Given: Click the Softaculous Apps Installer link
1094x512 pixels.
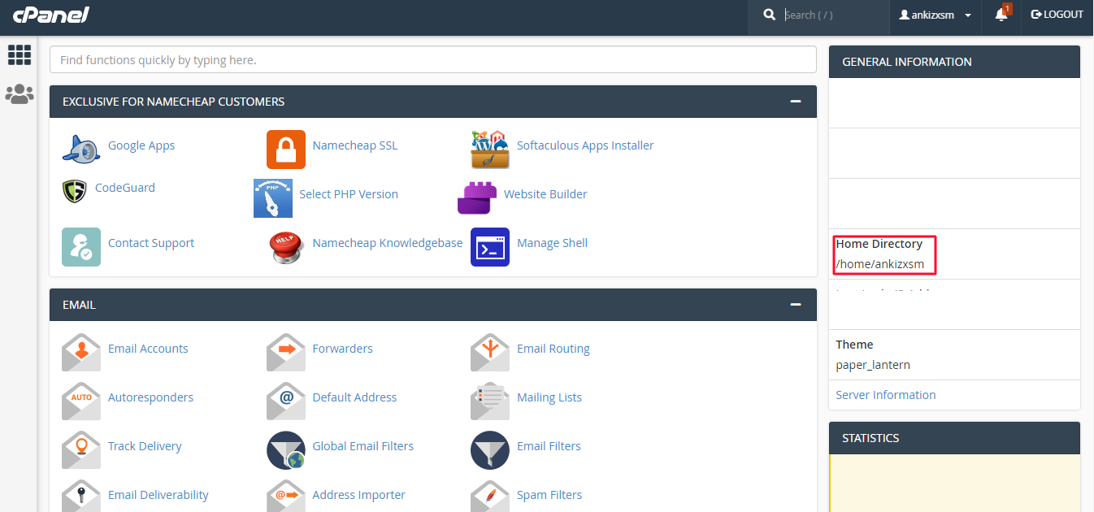Looking at the screenshot, I should click(x=585, y=145).
